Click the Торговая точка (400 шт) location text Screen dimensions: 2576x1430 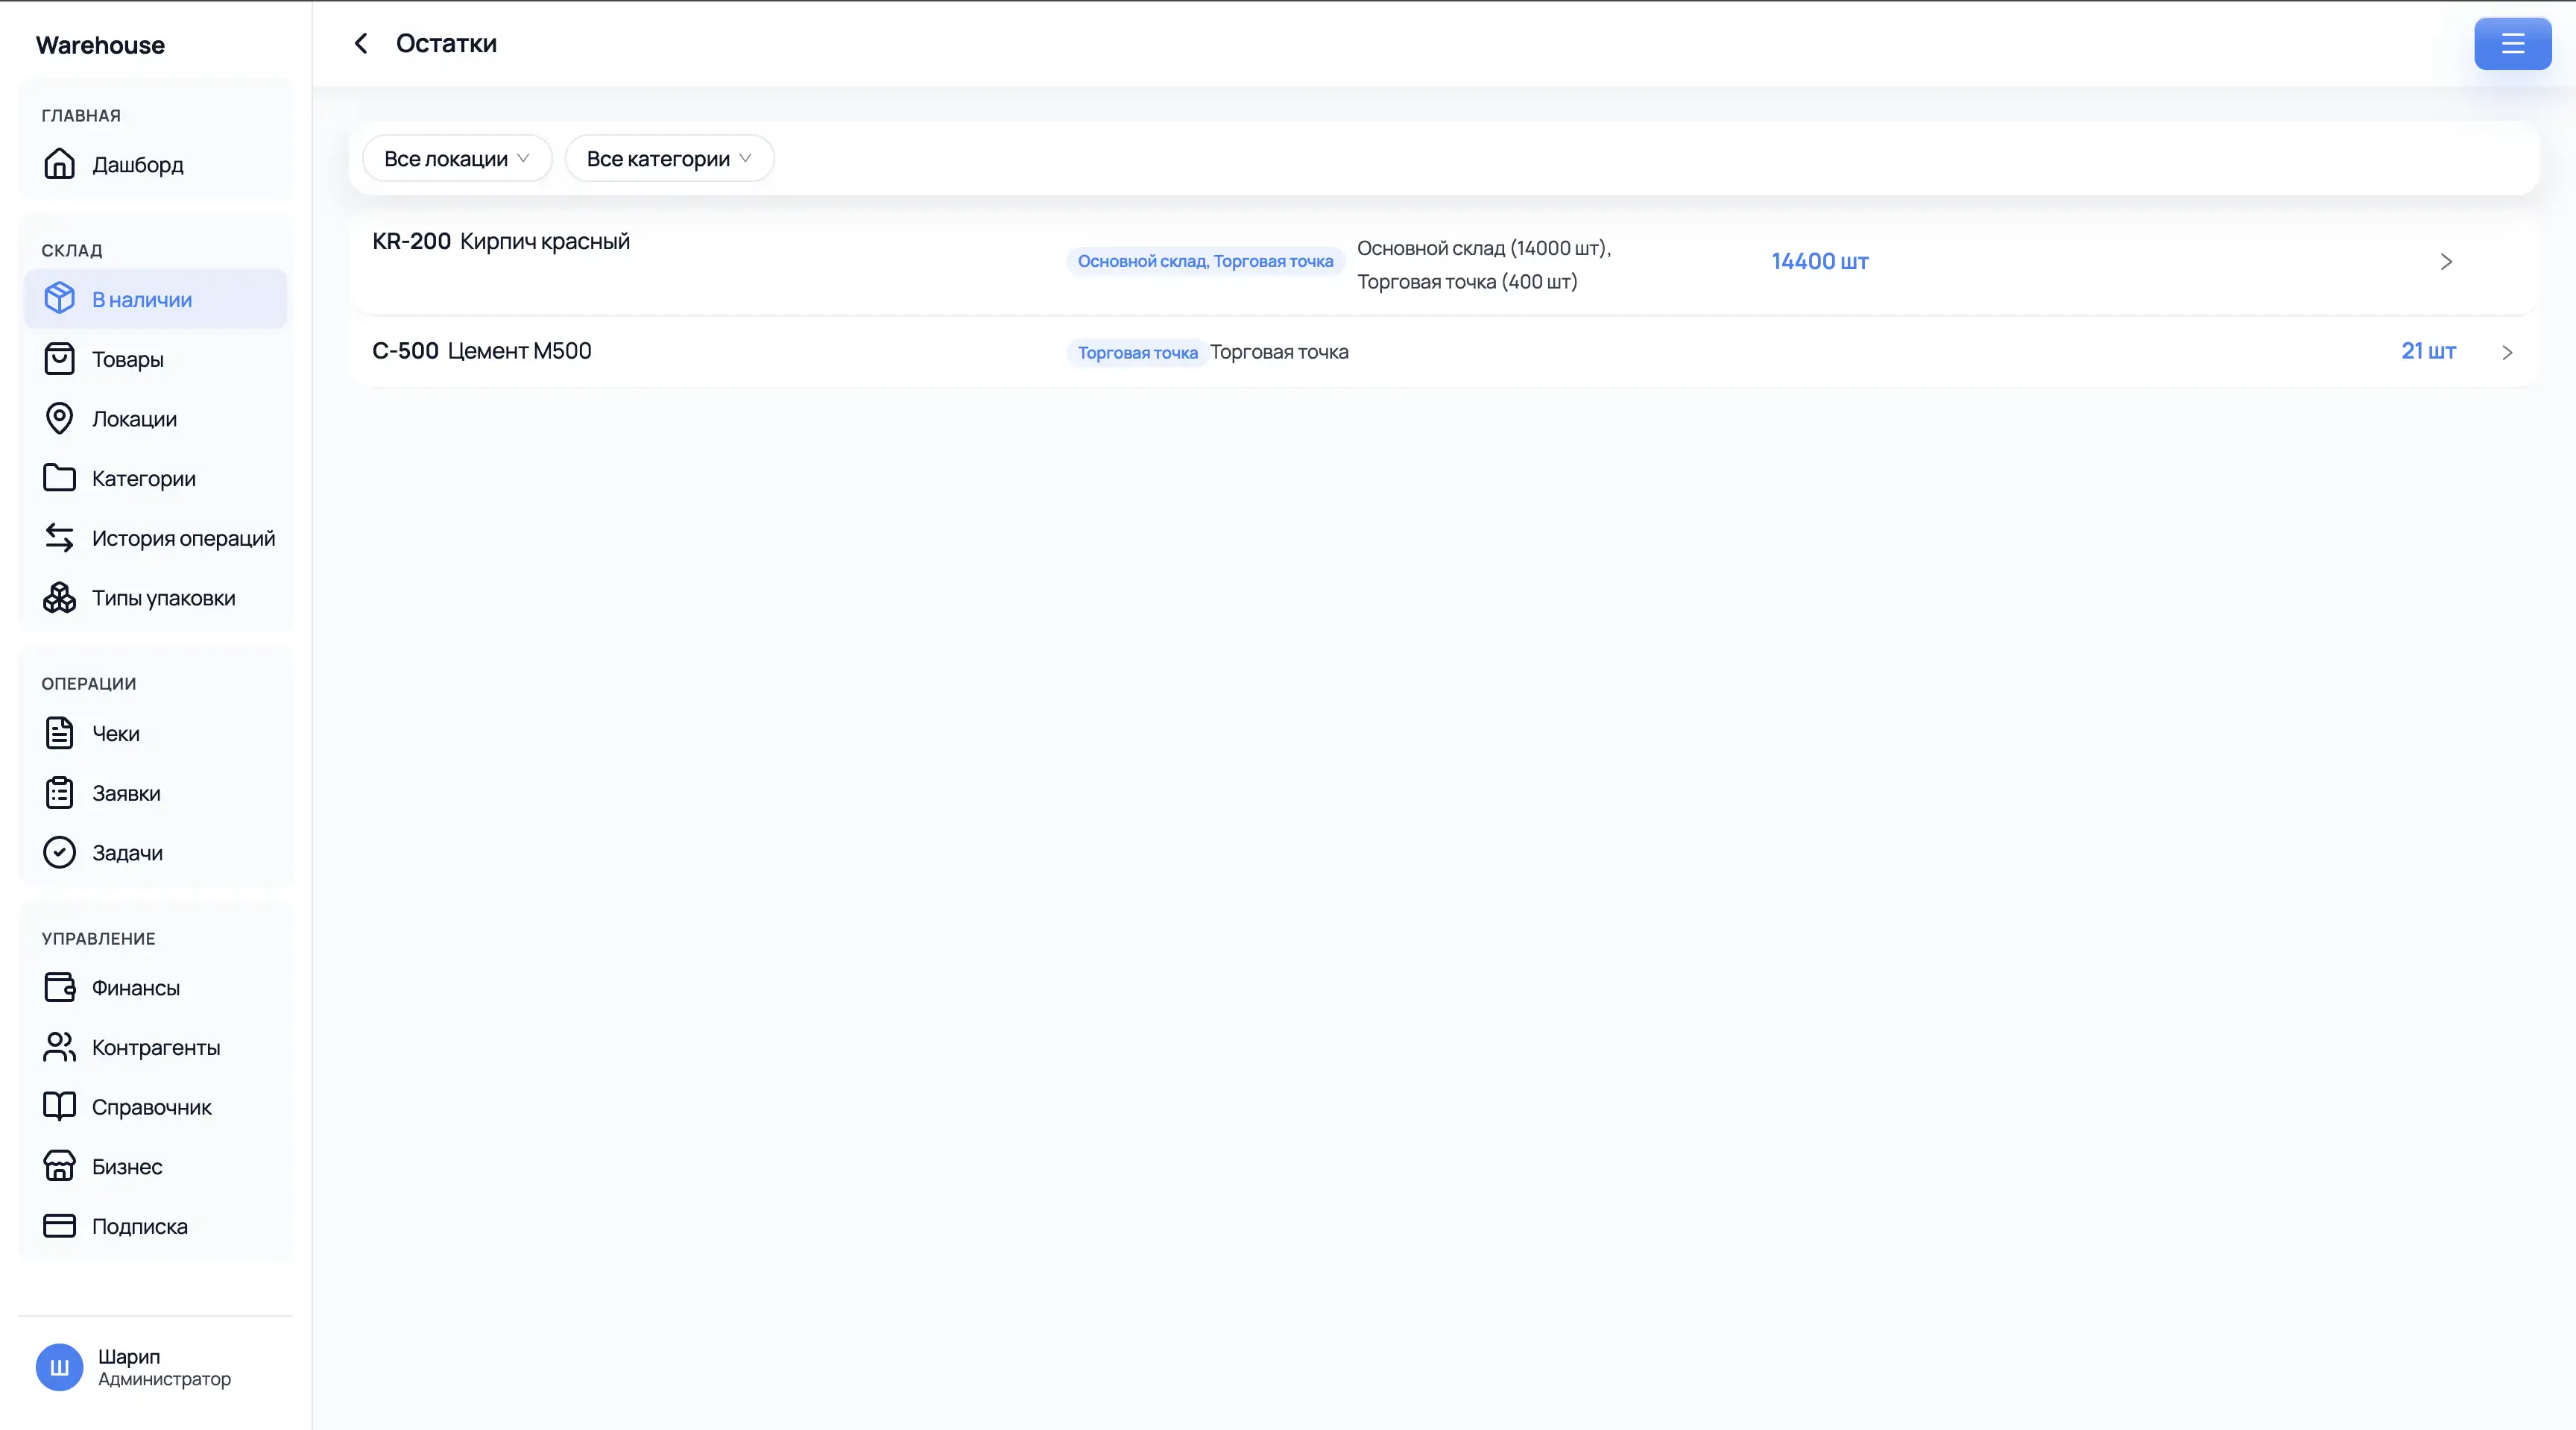[1467, 282]
